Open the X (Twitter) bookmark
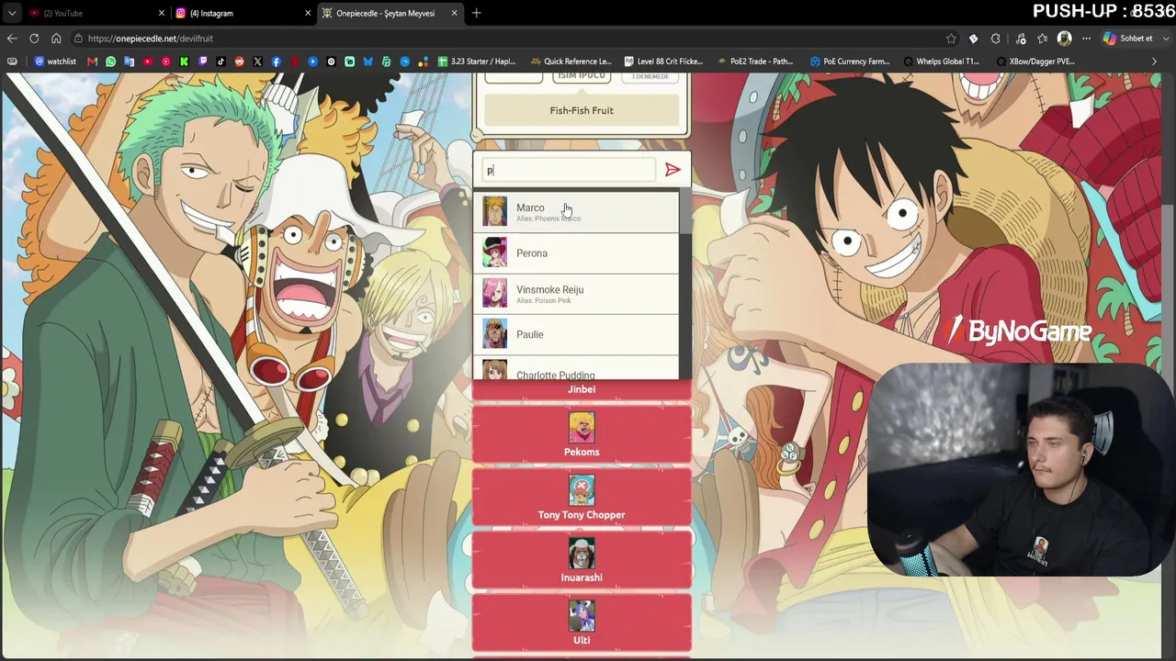The width and height of the screenshot is (1176, 661). click(x=258, y=62)
